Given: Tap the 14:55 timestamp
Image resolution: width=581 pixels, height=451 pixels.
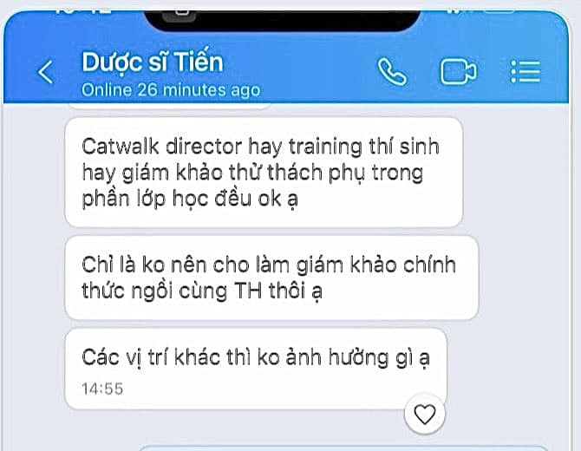Looking at the screenshot, I should [102, 389].
